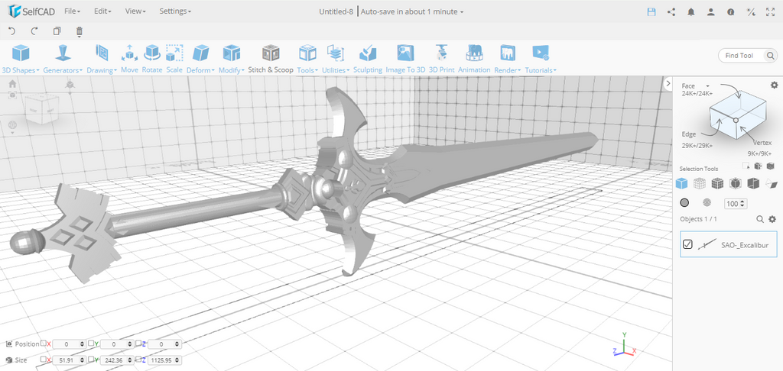Screen dimensions: 783x371
Task: Open the Sculpting tool
Action: [x=368, y=59]
